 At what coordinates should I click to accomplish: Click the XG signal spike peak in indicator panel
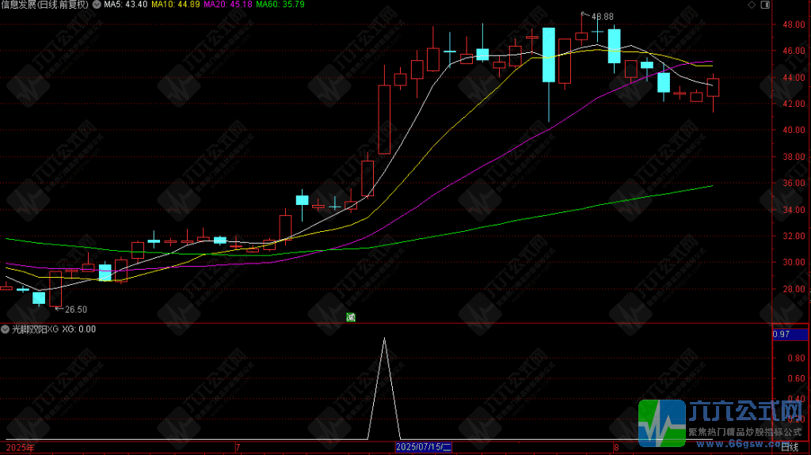(384, 339)
